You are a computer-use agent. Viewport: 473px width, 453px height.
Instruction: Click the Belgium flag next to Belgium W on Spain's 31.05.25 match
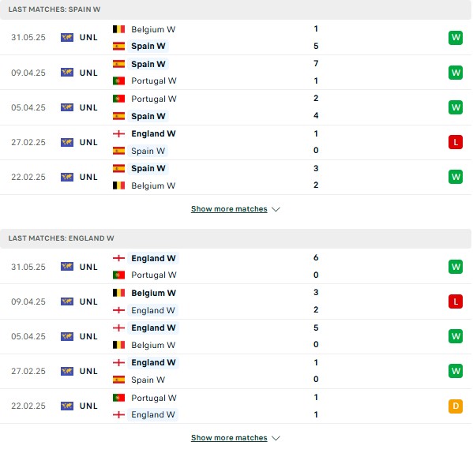pyautogui.click(x=119, y=29)
